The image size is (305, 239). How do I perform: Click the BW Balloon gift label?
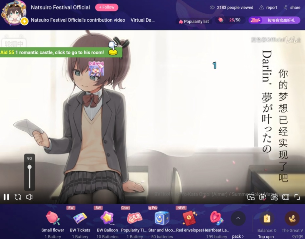[x=107, y=230]
